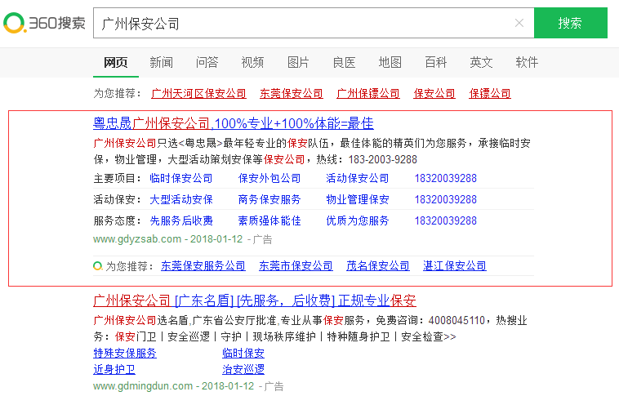Viewport: 619px width, 405px height.
Task: Visit the www.gdyzsab.com URL
Action: pos(137,239)
